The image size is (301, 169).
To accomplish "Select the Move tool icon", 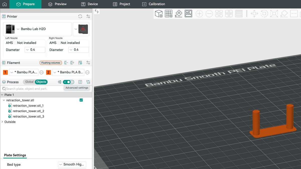I will coord(254,14).
